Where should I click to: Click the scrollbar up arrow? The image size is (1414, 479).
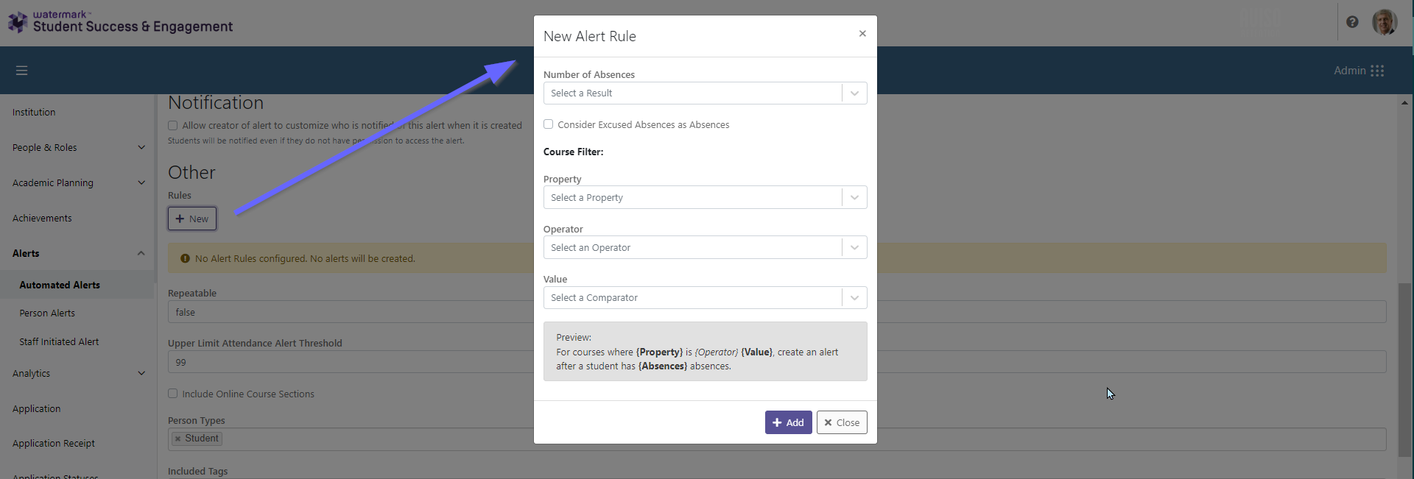(1404, 103)
